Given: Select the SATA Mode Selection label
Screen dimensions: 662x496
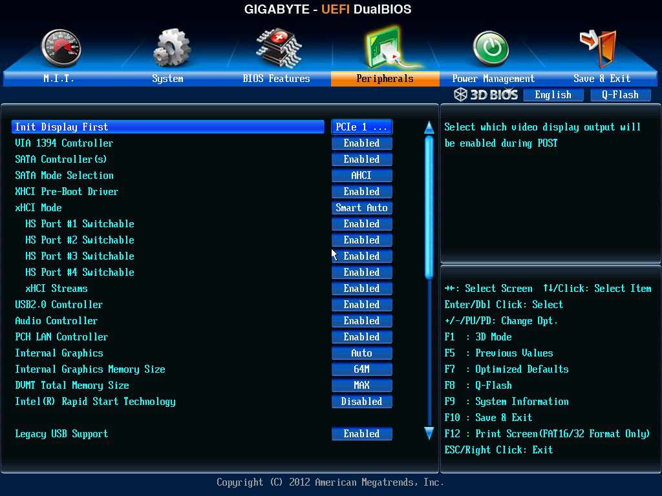Looking at the screenshot, I should [x=64, y=176].
